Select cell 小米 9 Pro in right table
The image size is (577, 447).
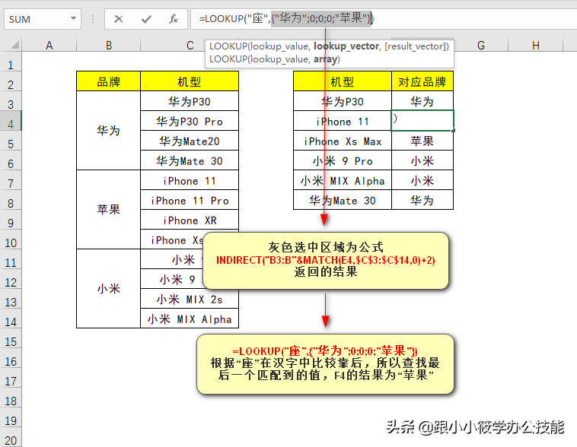[x=343, y=161]
